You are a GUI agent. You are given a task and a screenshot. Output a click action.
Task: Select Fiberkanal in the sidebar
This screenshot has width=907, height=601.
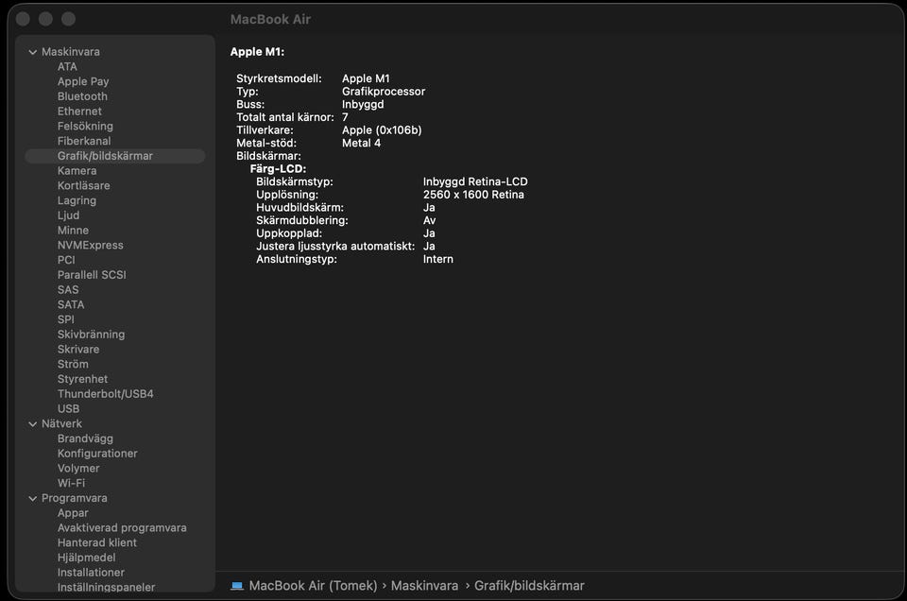pyautogui.click(x=84, y=141)
